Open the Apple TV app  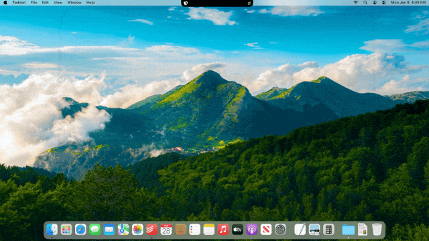coord(237,230)
